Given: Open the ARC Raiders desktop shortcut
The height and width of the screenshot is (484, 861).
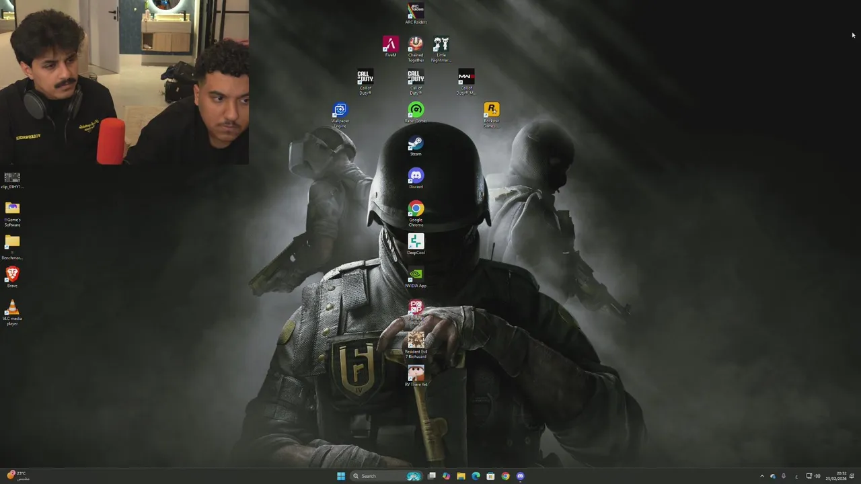Looking at the screenshot, I should coord(416,13).
